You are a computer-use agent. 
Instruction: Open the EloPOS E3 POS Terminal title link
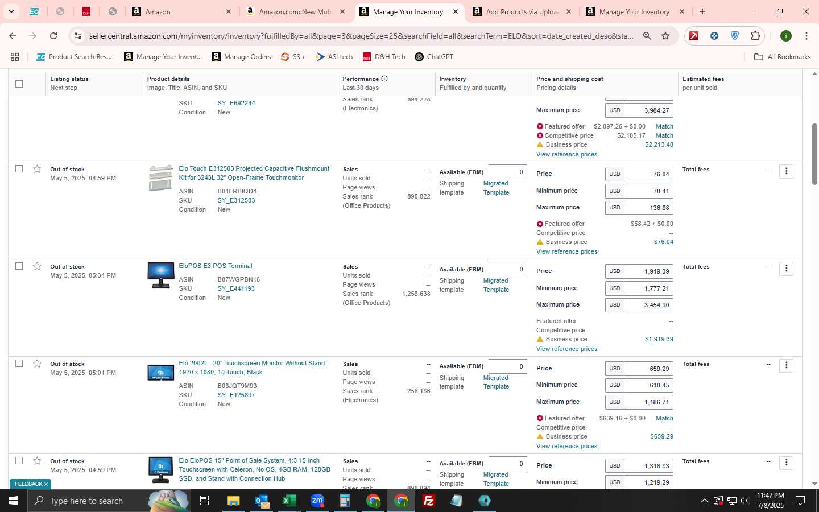(216, 266)
